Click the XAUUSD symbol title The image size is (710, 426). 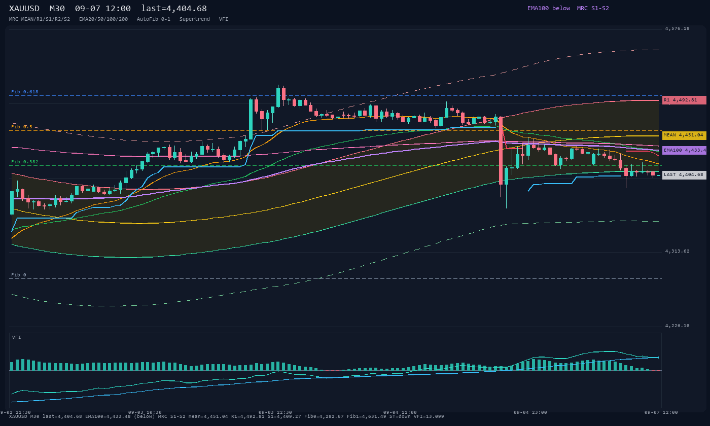click(x=24, y=8)
